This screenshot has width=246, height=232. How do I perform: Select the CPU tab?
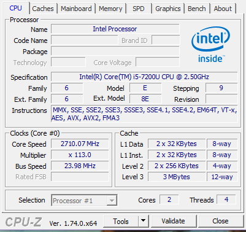[15, 8]
